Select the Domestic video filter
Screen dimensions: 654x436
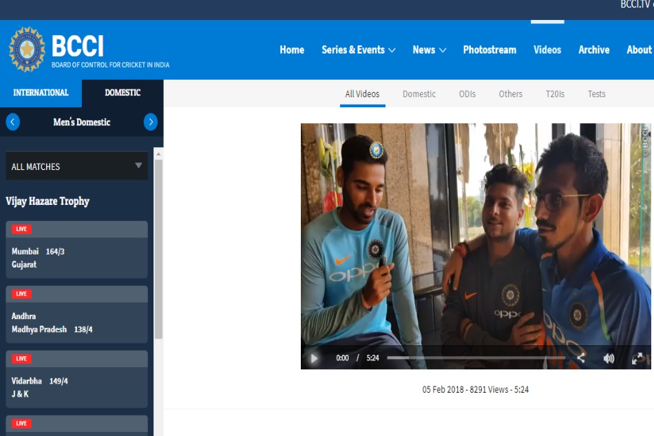tap(419, 94)
